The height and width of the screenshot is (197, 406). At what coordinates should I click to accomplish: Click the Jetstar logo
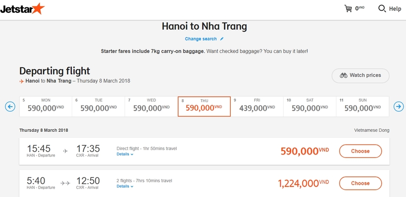22,8
